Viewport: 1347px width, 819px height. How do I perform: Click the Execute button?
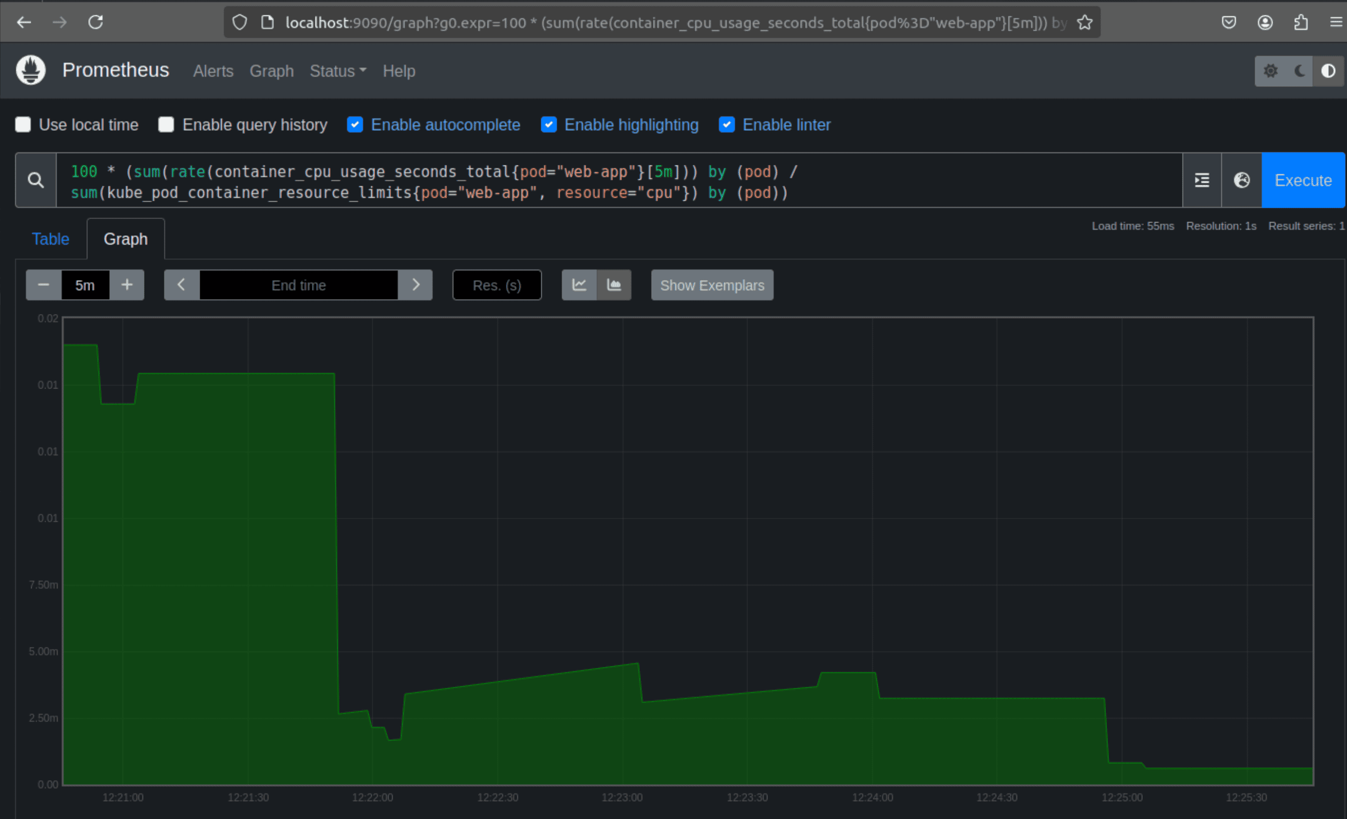pos(1303,180)
